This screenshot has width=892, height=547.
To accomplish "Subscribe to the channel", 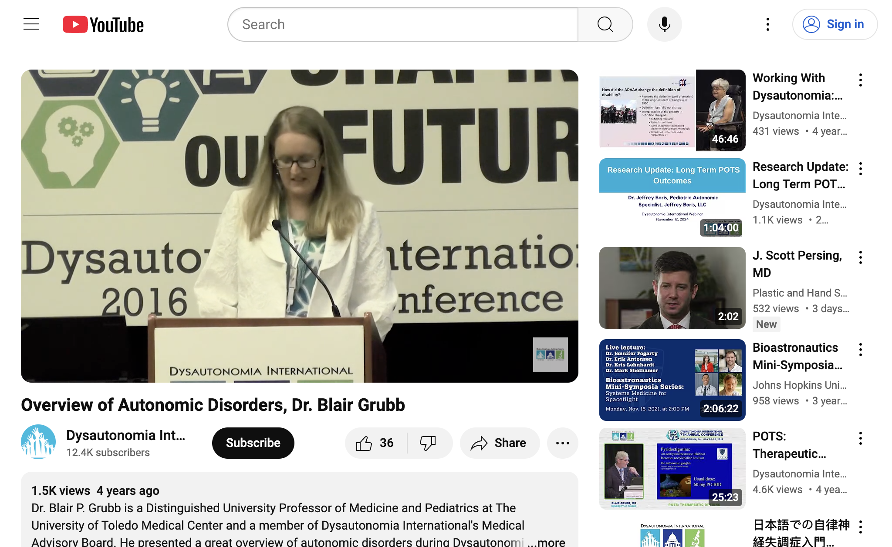I will (x=253, y=443).
